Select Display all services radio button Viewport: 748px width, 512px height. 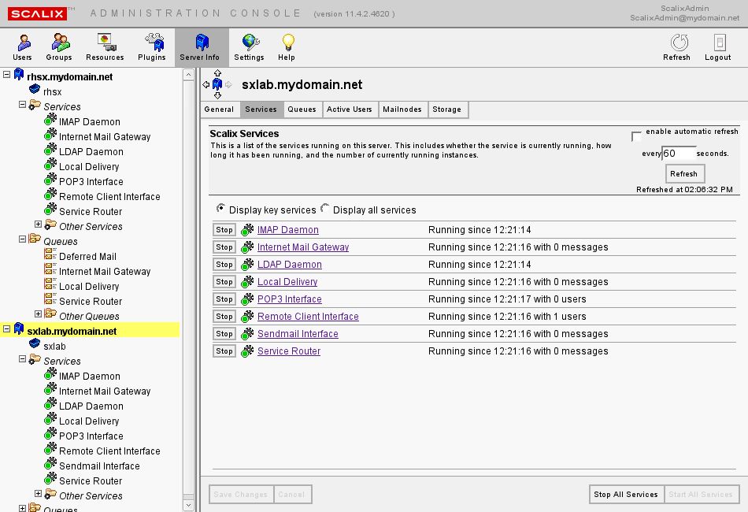coord(325,210)
